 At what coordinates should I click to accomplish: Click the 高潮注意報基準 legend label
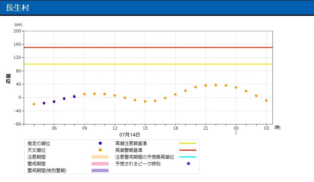(131, 143)
